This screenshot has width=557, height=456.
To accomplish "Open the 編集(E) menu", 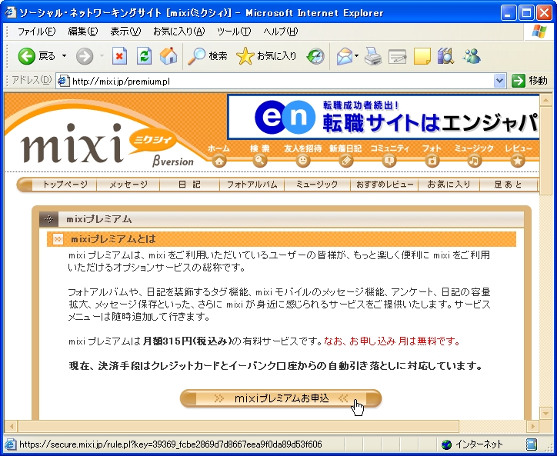I will tap(83, 32).
